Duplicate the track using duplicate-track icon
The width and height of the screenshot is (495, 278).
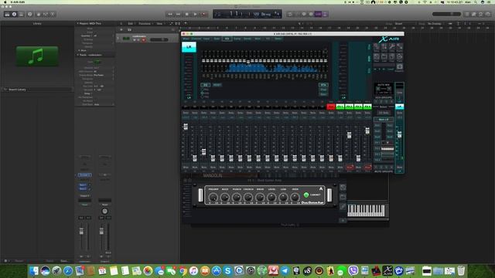tap(129, 29)
